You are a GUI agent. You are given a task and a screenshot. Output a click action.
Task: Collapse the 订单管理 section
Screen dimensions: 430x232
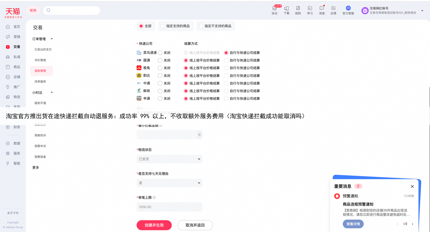click(52, 39)
